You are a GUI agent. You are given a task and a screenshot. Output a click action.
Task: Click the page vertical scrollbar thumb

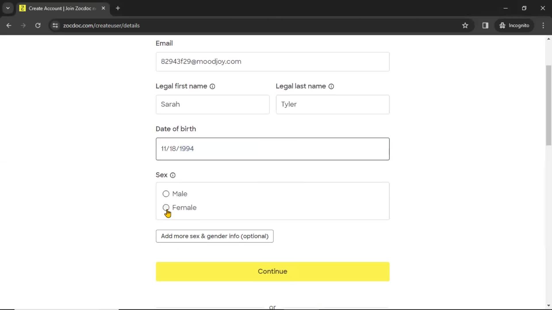[549, 105]
